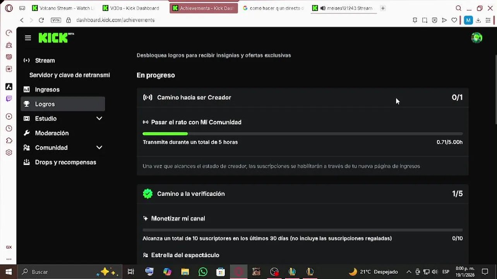Open the user avatar in the Kick header
Viewport: 497px width, 279px height.
[x=476, y=38]
